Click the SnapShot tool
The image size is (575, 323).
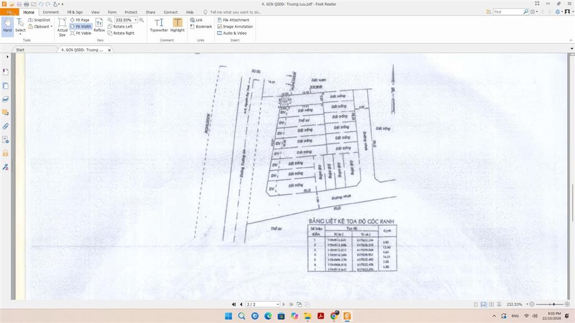39,20
